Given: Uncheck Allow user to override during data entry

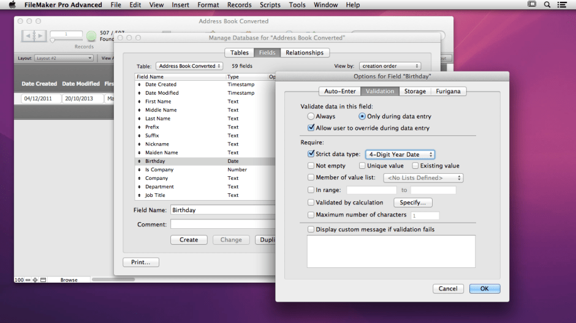Looking at the screenshot, I should (311, 128).
